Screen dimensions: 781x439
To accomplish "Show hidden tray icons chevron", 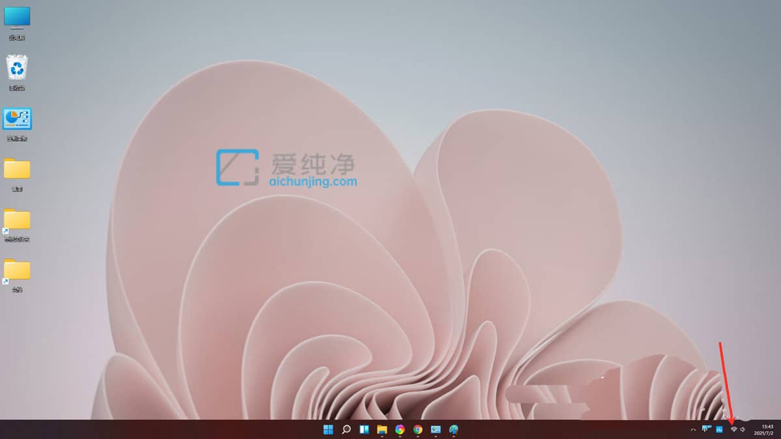I will tap(692, 429).
